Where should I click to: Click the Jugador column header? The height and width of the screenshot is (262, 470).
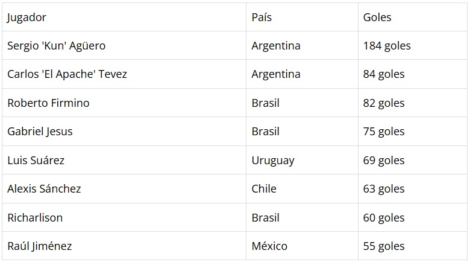coord(27,18)
